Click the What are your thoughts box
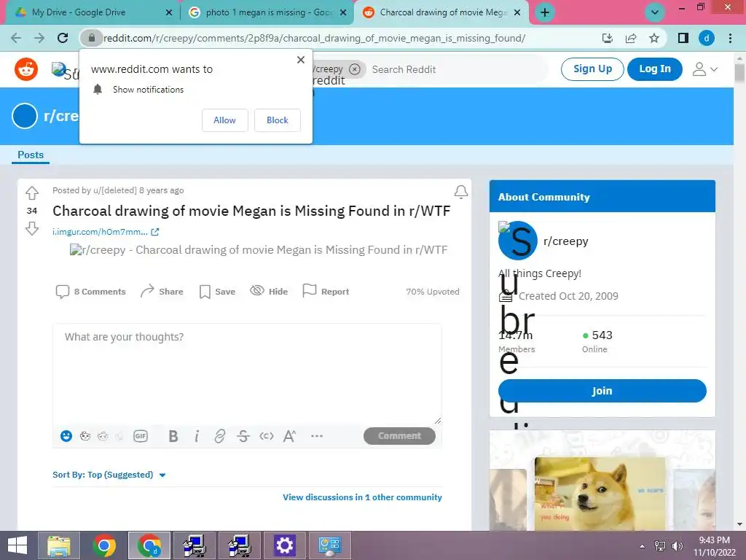The width and height of the screenshot is (746, 560). [x=247, y=374]
